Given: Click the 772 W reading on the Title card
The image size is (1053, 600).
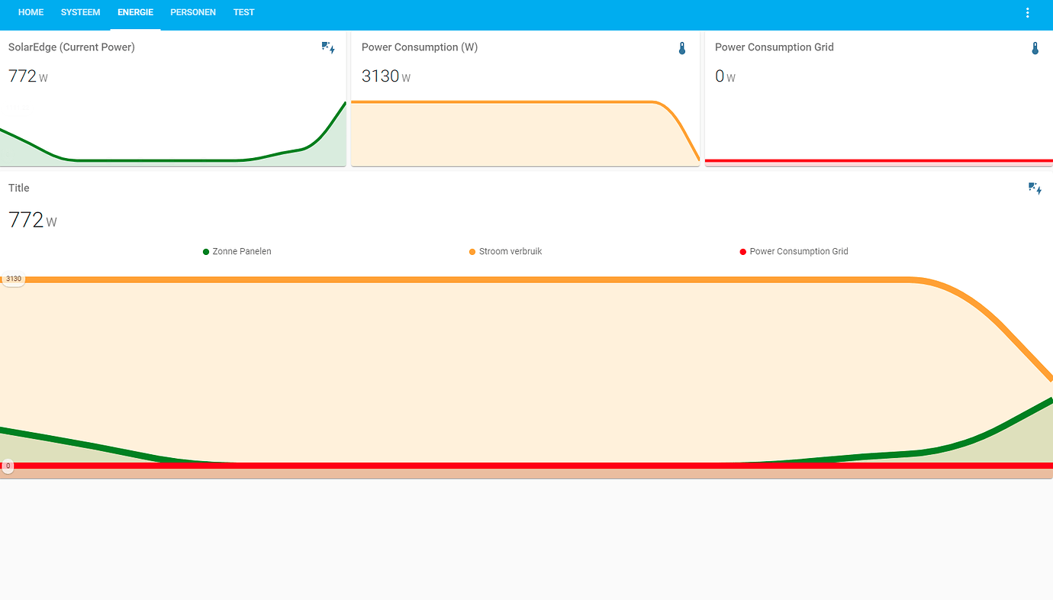Looking at the screenshot, I should coord(32,220).
